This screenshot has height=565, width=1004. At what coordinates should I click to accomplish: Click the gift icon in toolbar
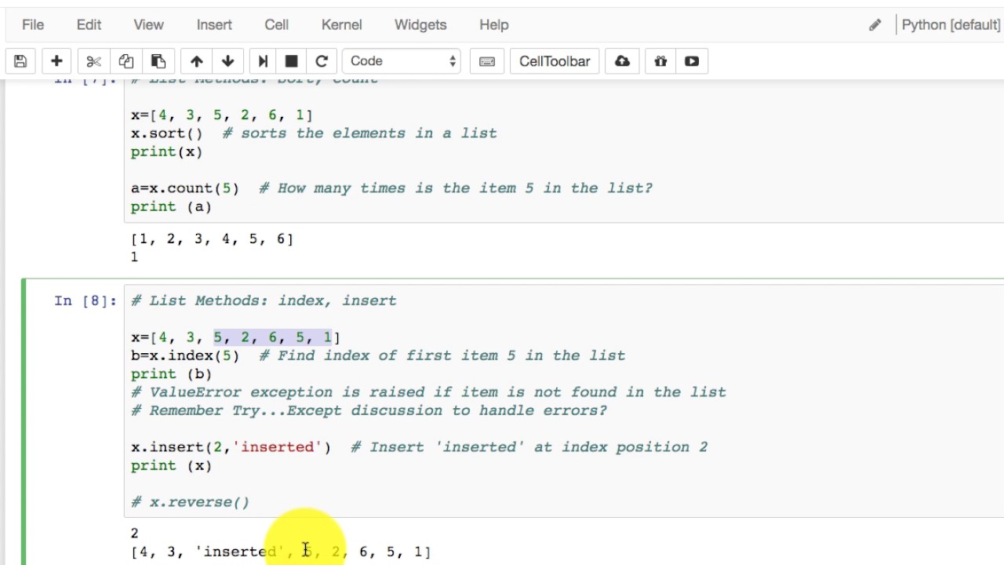660,61
